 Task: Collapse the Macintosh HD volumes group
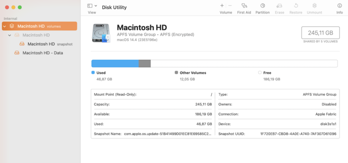(4, 26)
